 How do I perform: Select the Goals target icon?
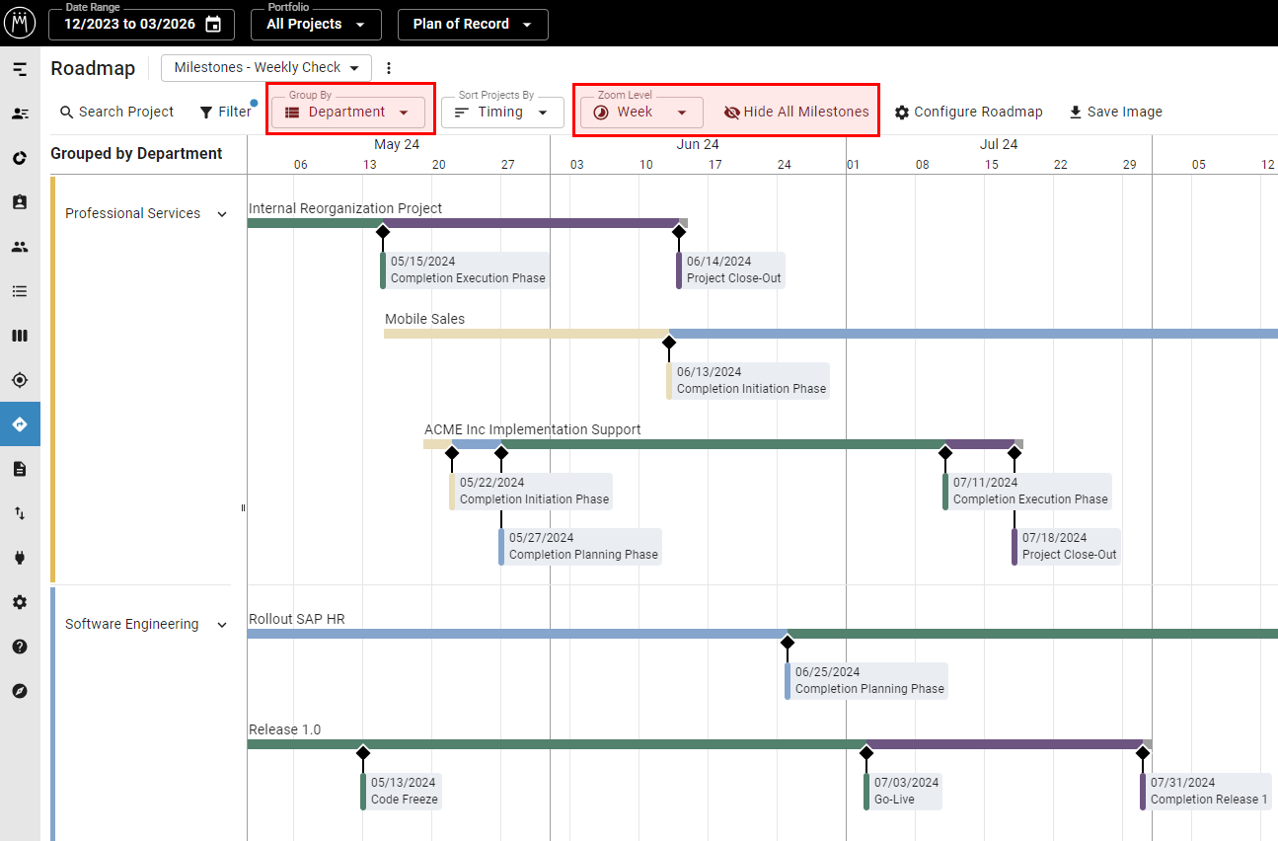point(20,379)
